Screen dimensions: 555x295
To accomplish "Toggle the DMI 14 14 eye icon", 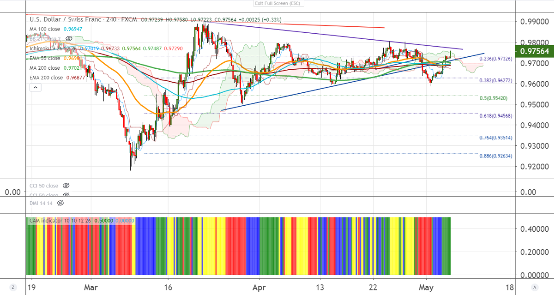I will 60,203.
